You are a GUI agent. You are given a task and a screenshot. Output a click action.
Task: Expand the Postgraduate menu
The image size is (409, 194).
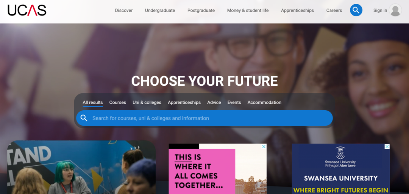coord(201,11)
